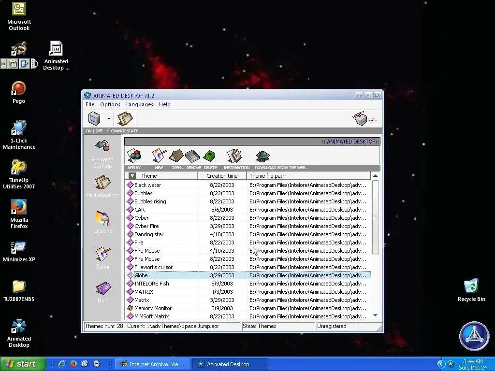Select the Fireworks cursor theme
The height and width of the screenshot is (371, 495).
pyautogui.click(x=248, y=267)
